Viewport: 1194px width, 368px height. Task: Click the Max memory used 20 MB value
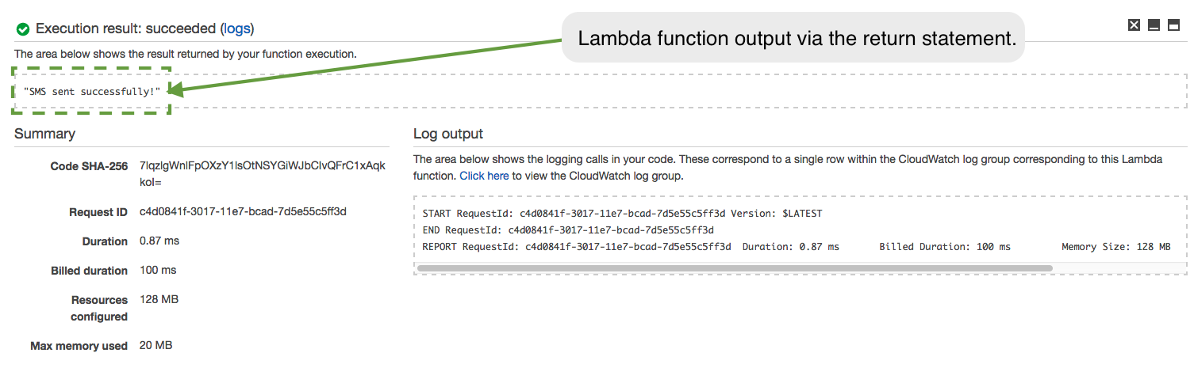click(x=155, y=345)
